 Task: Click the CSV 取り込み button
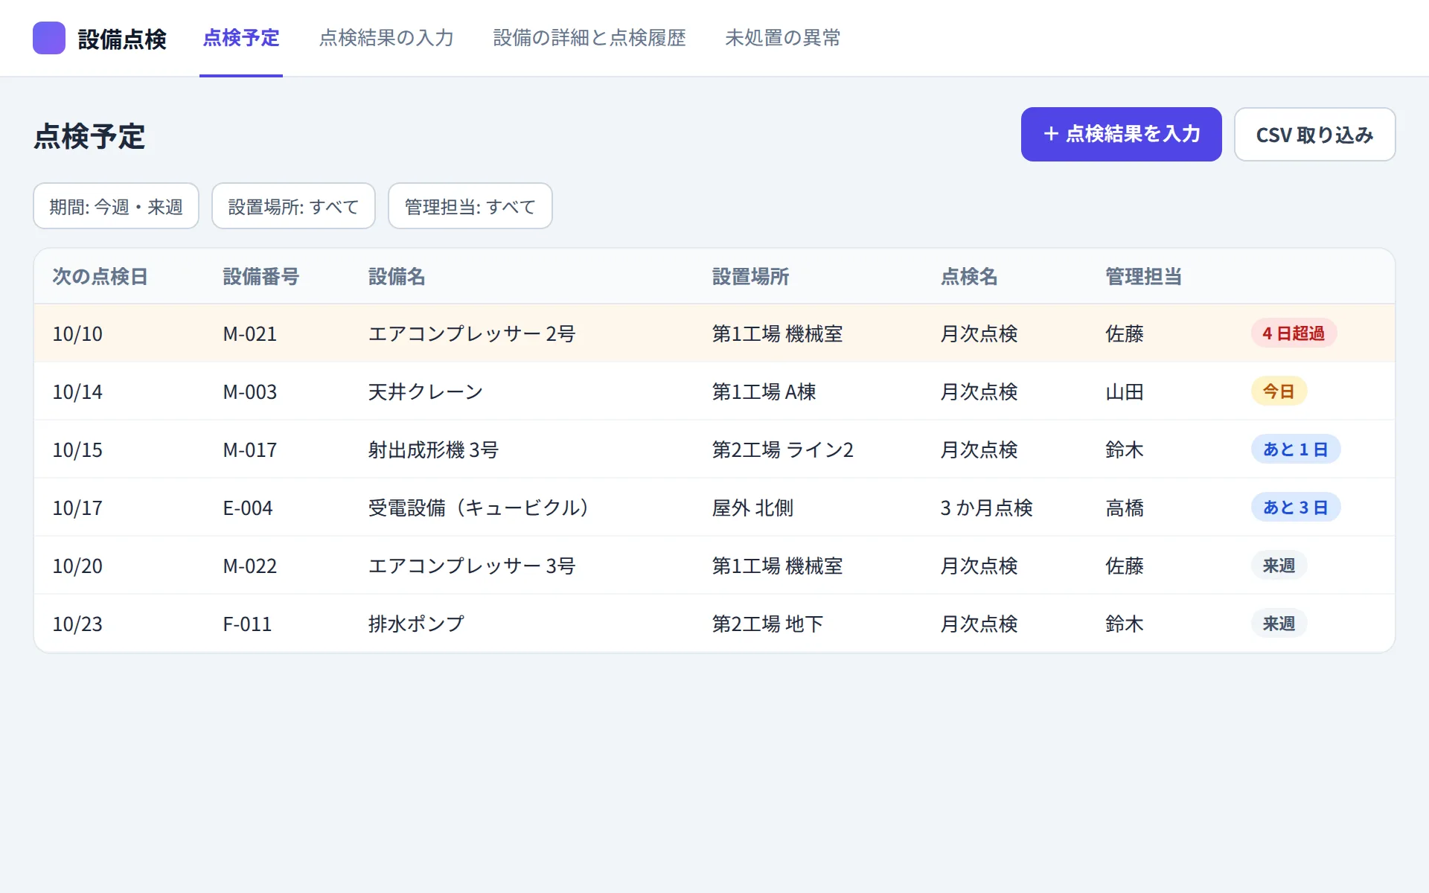tap(1314, 134)
